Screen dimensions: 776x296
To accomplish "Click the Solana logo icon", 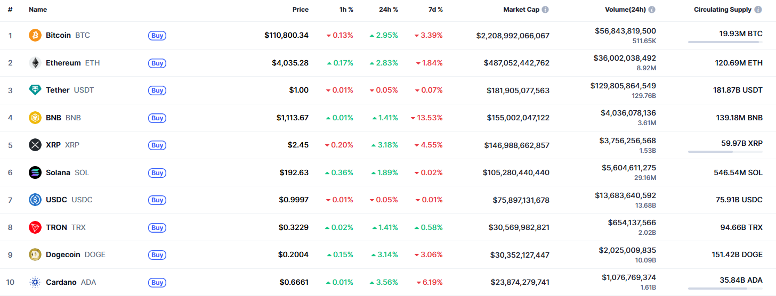I will (x=35, y=172).
